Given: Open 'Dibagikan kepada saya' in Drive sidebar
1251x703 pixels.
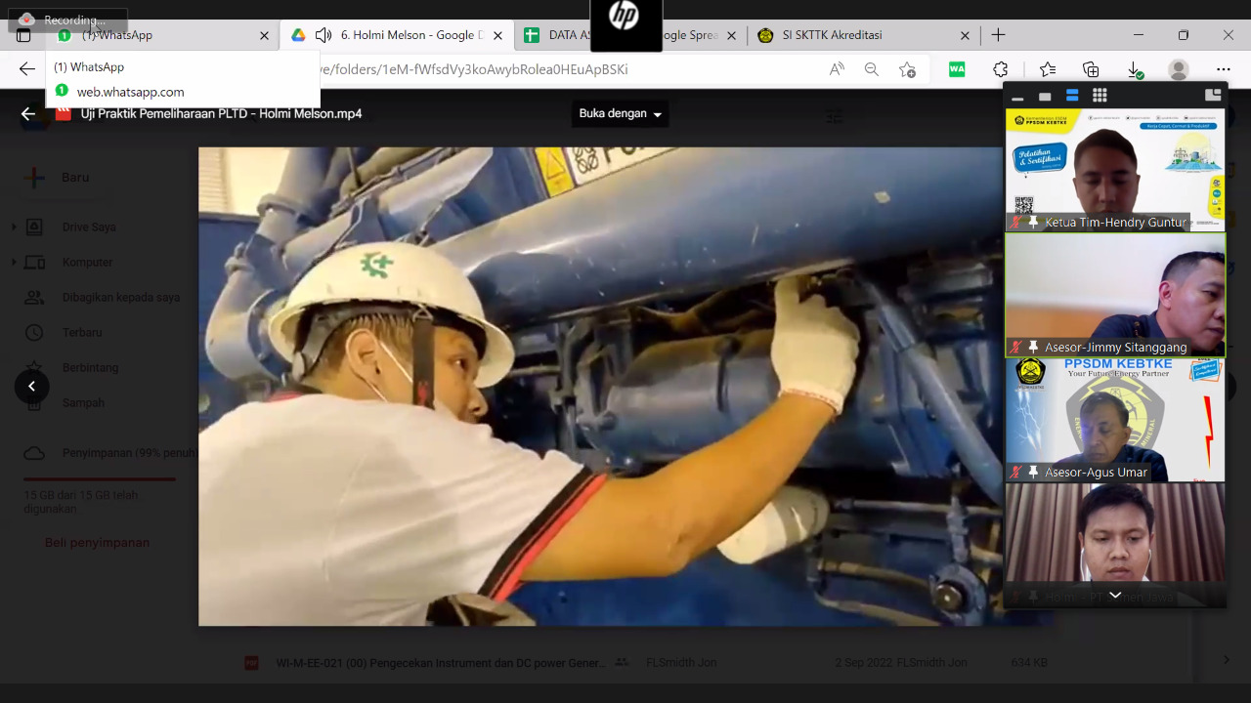Looking at the screenshot, I should pos(121,298).
